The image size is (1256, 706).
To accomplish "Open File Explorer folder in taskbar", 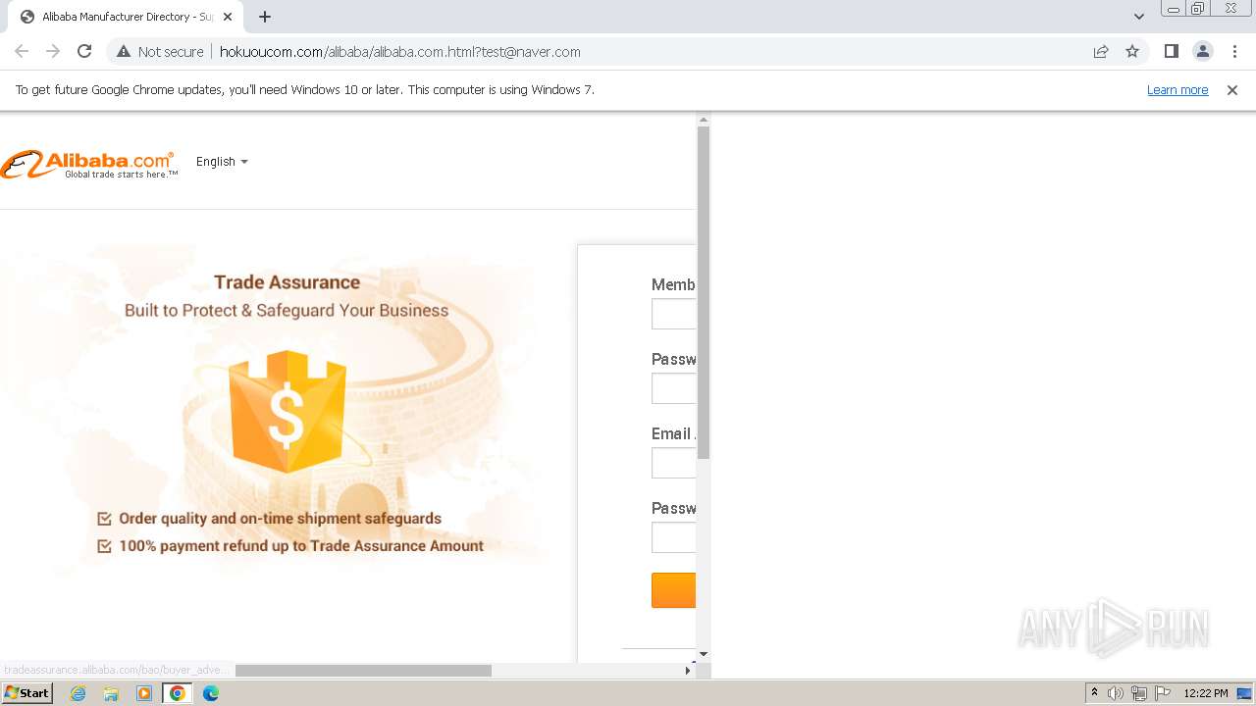I will tap(111, 693).
